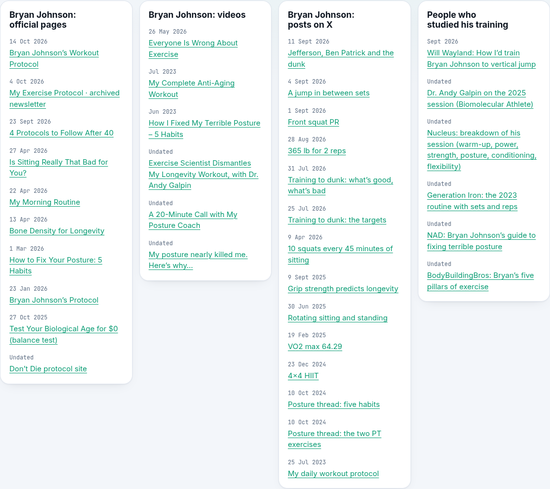Click the 'Bryan Johnson: videos' heading
Viewport: 550px width, 489px height.
click(x=197, y=15)
